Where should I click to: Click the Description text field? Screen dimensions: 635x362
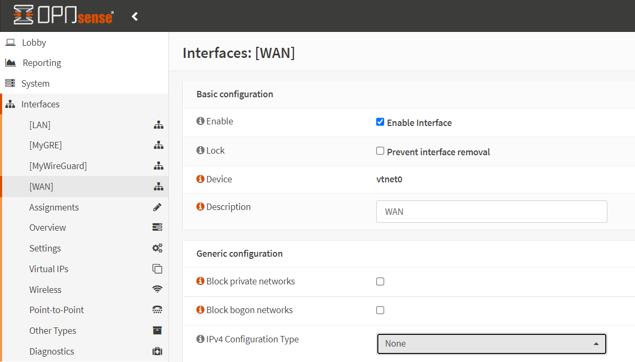coord(491,212)
